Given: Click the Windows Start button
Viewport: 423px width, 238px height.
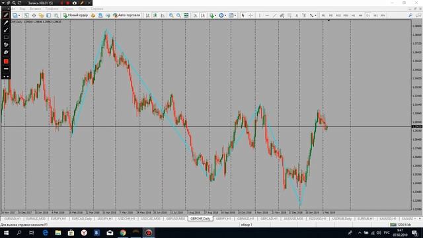Looking at the screenshot, I should click(6, 233).
